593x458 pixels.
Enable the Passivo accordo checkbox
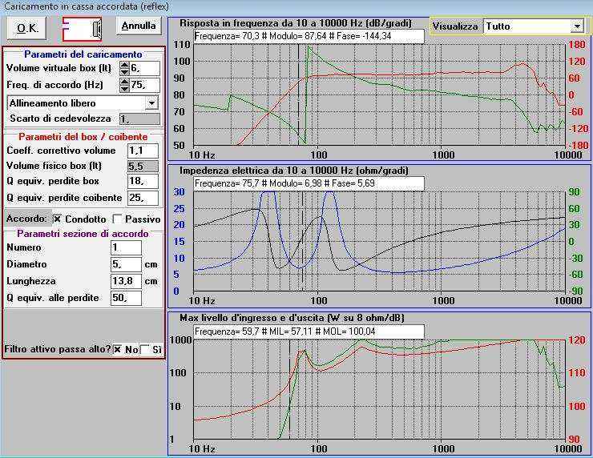[118, 219]
